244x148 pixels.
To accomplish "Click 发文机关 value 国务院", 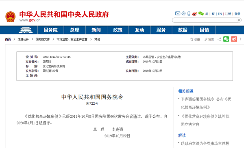I will (47, 61).
